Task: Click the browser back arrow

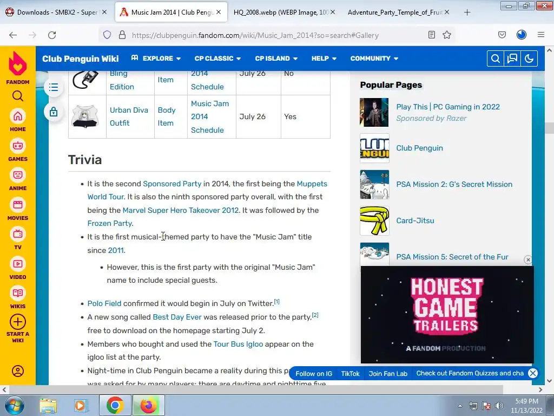Action: [x=13, y=35]
